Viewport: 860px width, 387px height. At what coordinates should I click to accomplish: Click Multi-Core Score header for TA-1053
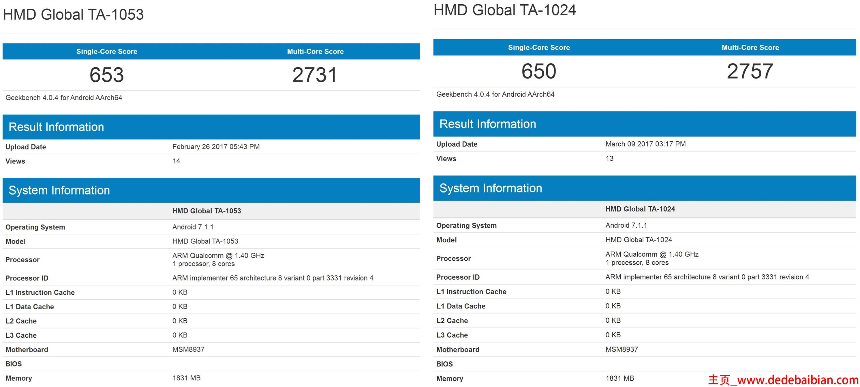click(x=315, y=51)
